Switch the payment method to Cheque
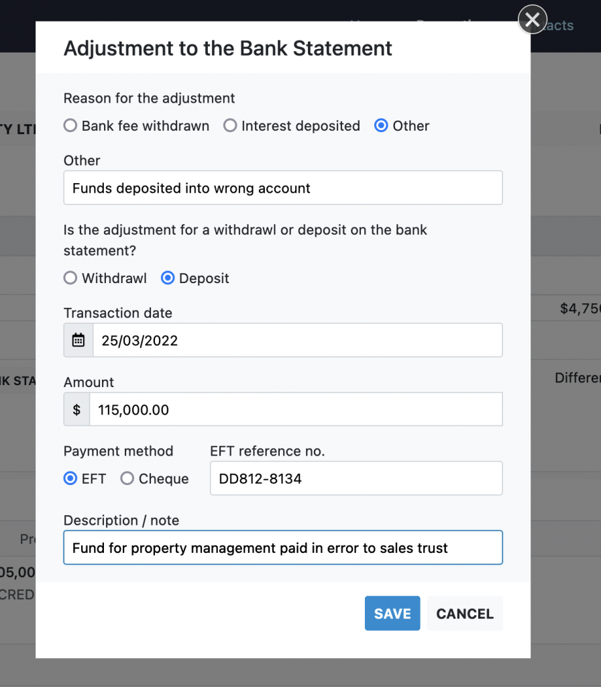This screenshot has width=601, height=687. (127, 478)
